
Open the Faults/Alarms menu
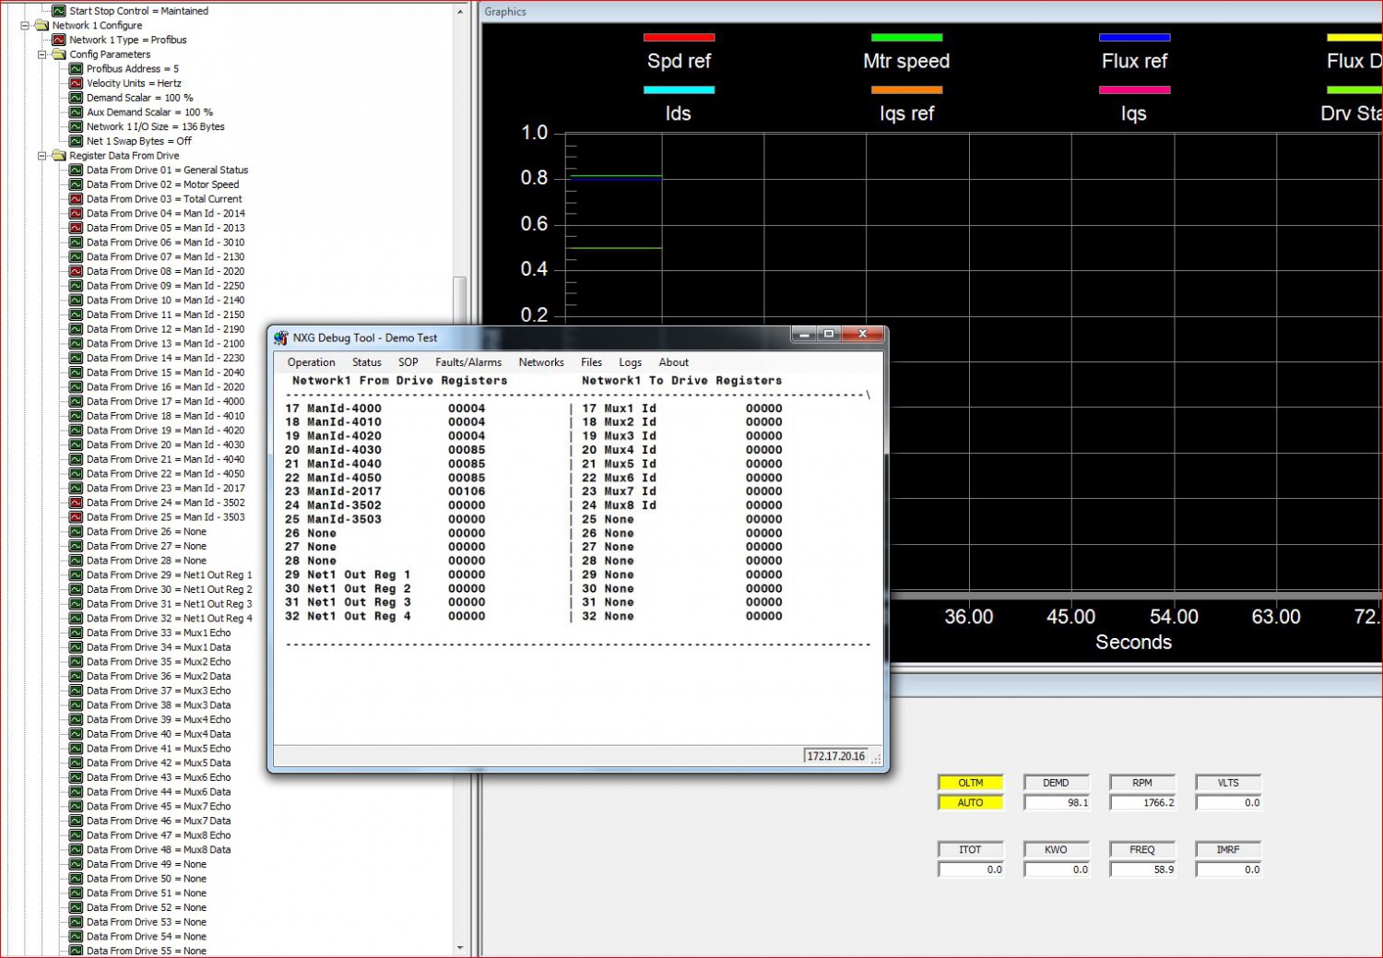click(468, 361)
